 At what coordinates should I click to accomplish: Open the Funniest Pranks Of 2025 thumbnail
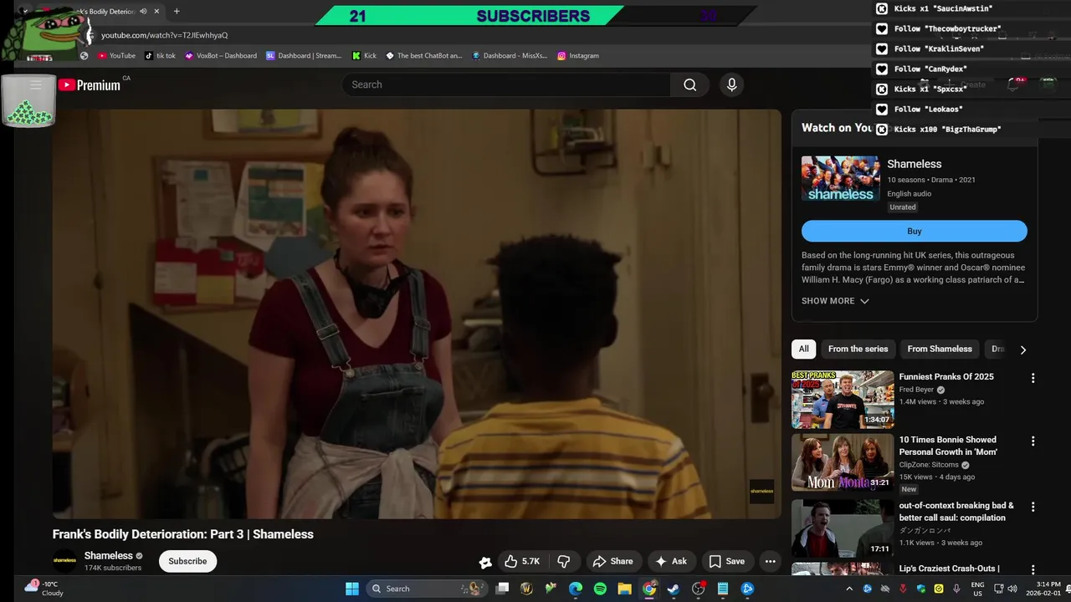tap(843, 399)
